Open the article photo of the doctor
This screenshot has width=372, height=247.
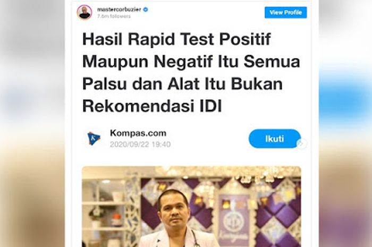point(191,207)
